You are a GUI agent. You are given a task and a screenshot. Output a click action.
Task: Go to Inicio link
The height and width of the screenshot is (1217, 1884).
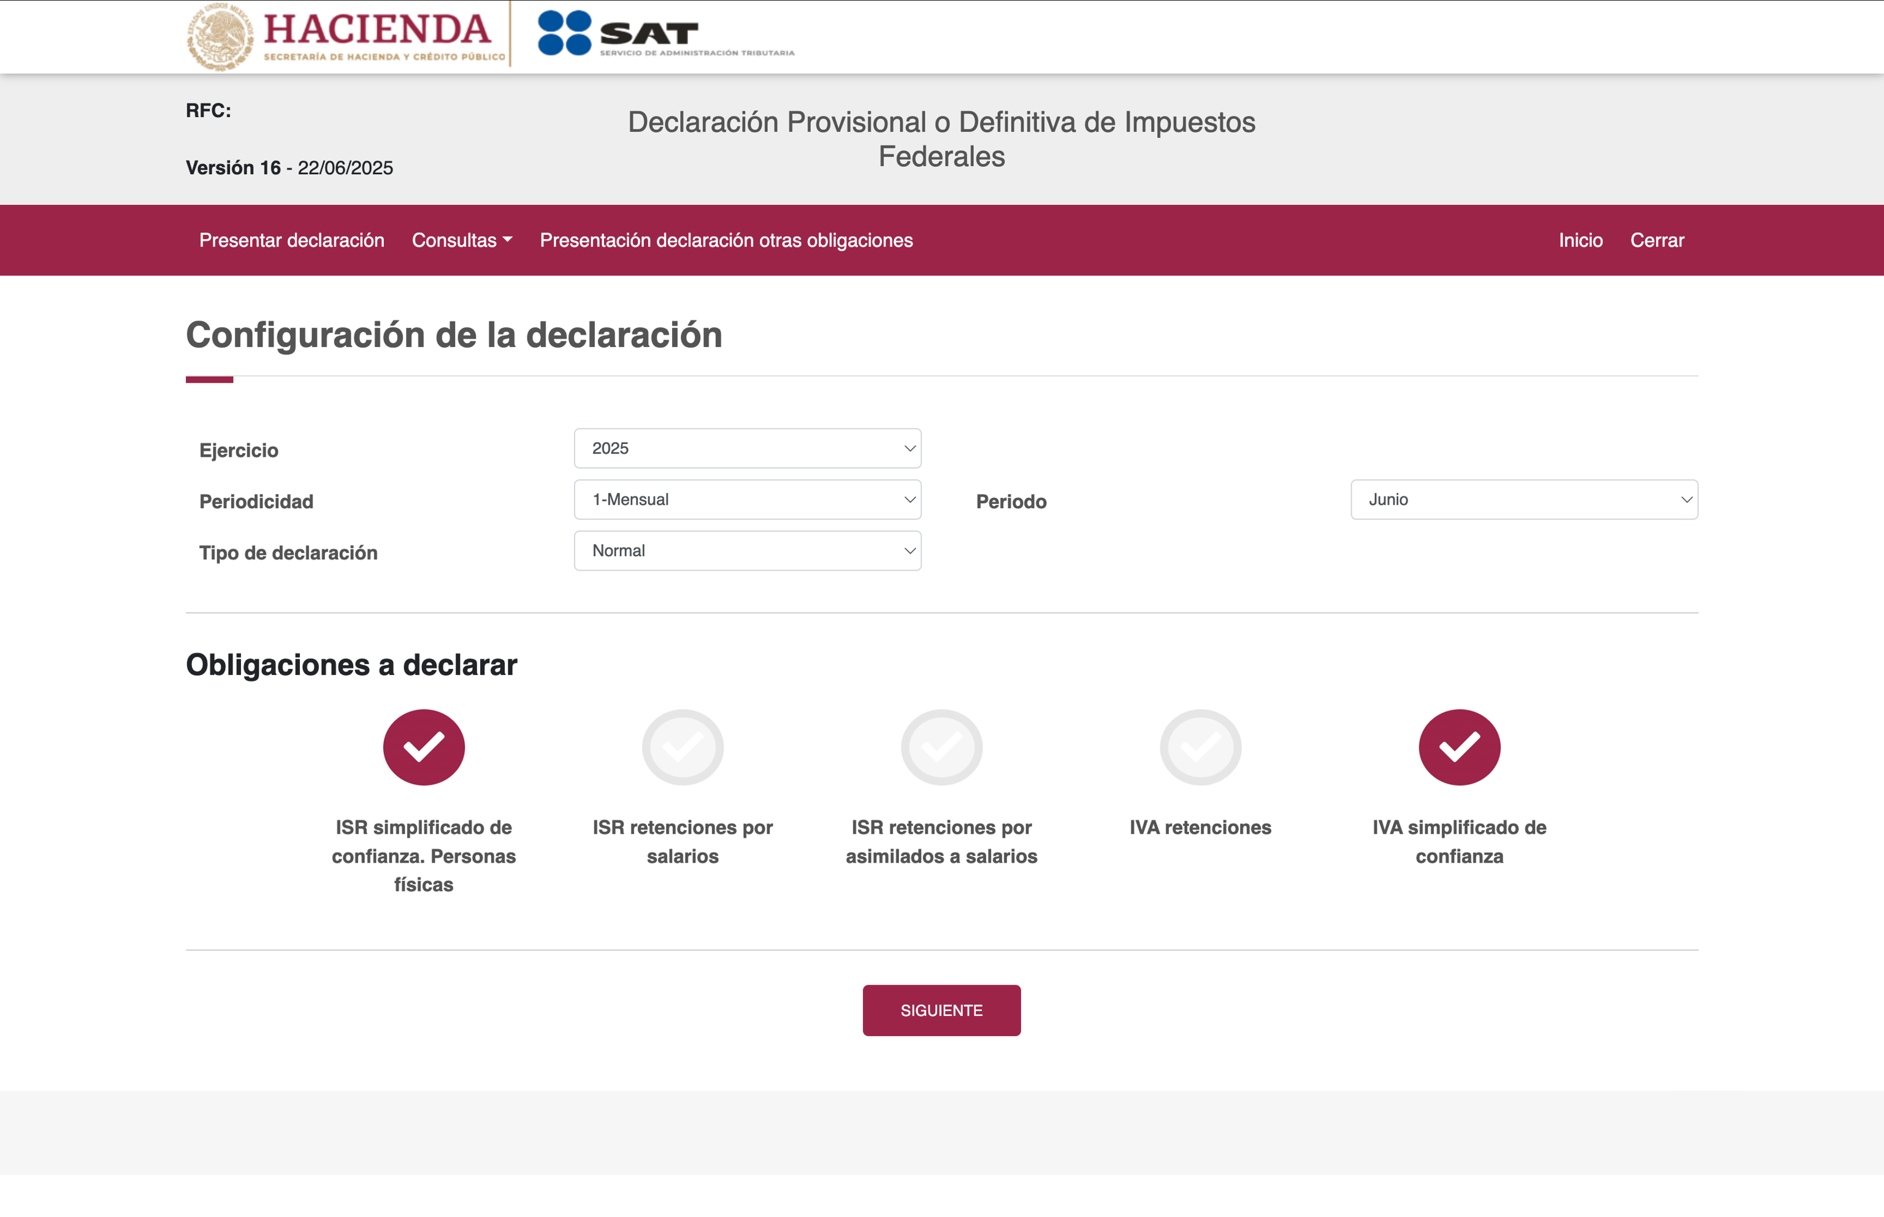click(x=1580, y=240)
